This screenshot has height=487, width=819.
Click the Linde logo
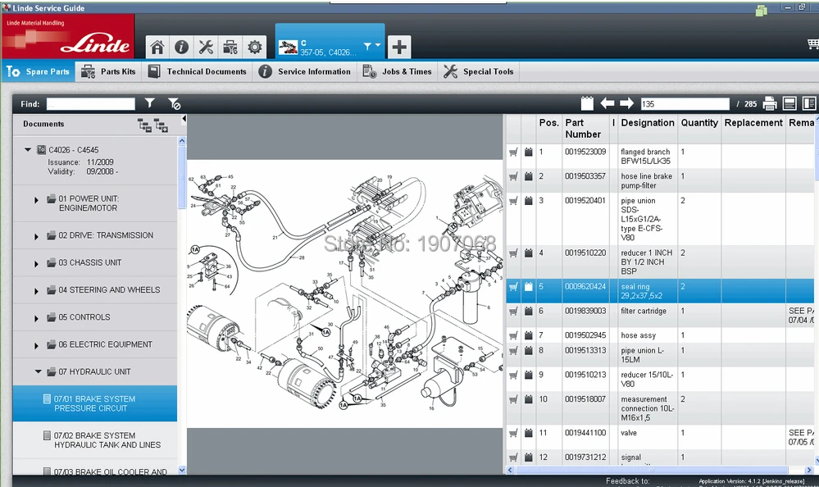pyautogui.click(x=68, y=37)
